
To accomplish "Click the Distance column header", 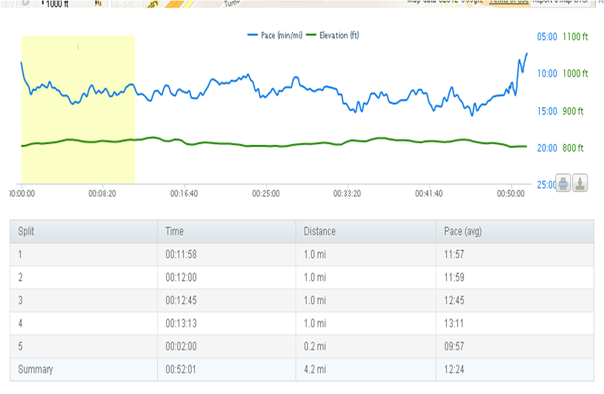I will [319, 232].
